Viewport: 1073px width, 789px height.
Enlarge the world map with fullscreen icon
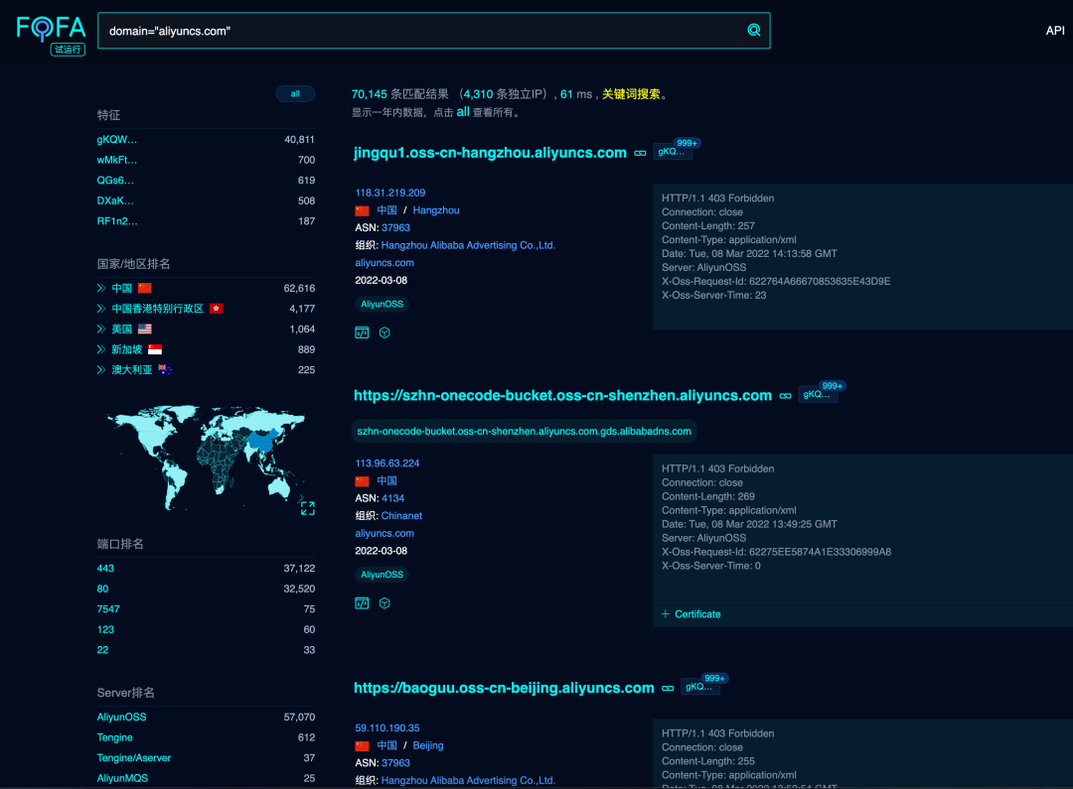pos(308,508)
